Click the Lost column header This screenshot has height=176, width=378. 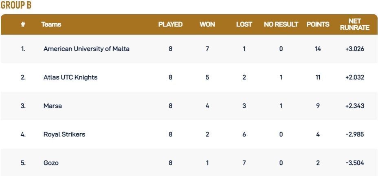pyautogui.click(x=244, y=24)
